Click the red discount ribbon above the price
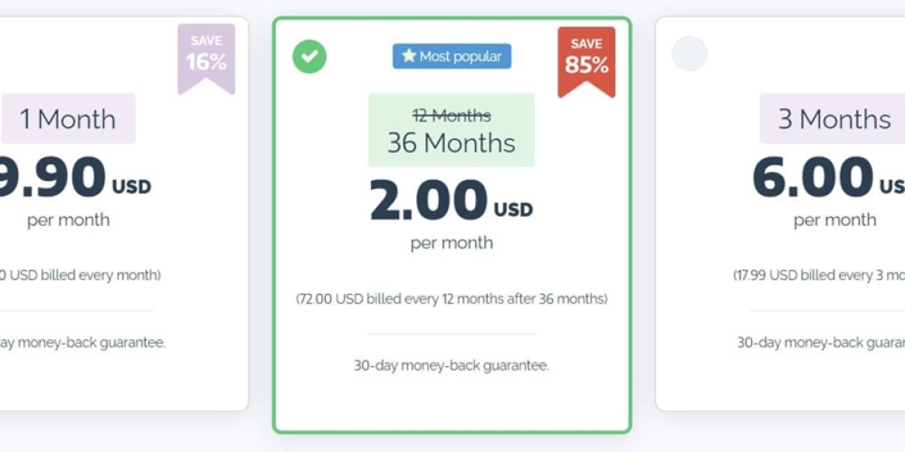This screenshot has width=905, height=452. [x=587, y=53]
